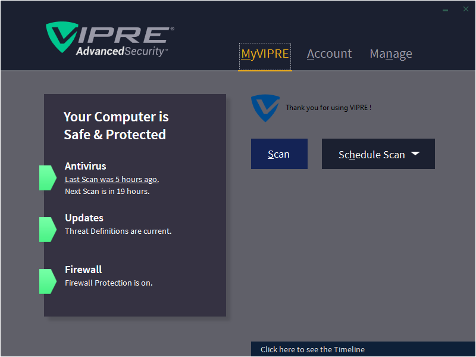Click the blue VIPRE shield icon
This screenshot has width=476, height=357.
265,108
